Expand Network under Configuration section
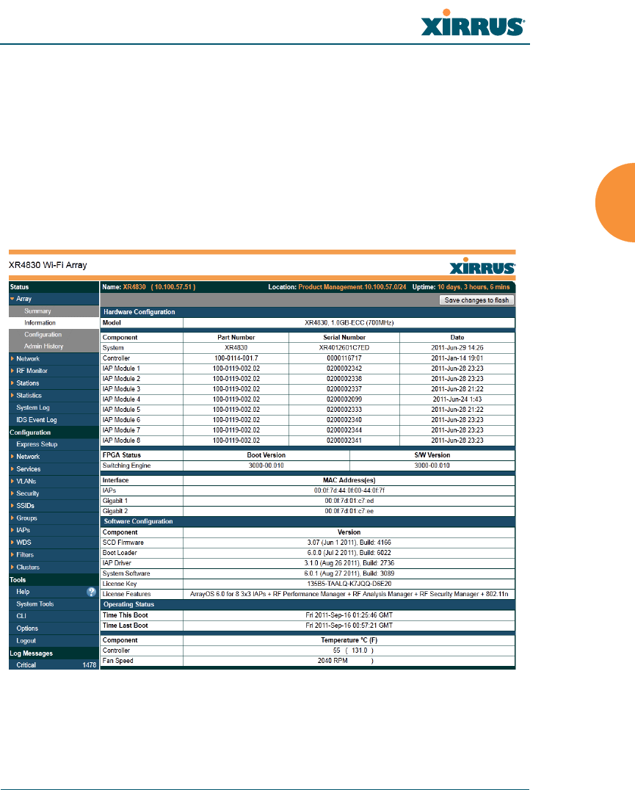This screenshot has width=635, height=790. [x=28, y=457]
